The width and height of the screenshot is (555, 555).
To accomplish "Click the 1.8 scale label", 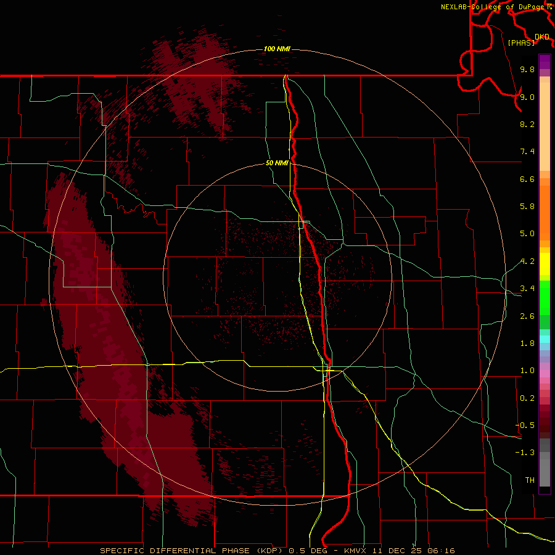I will pos(527,343).
